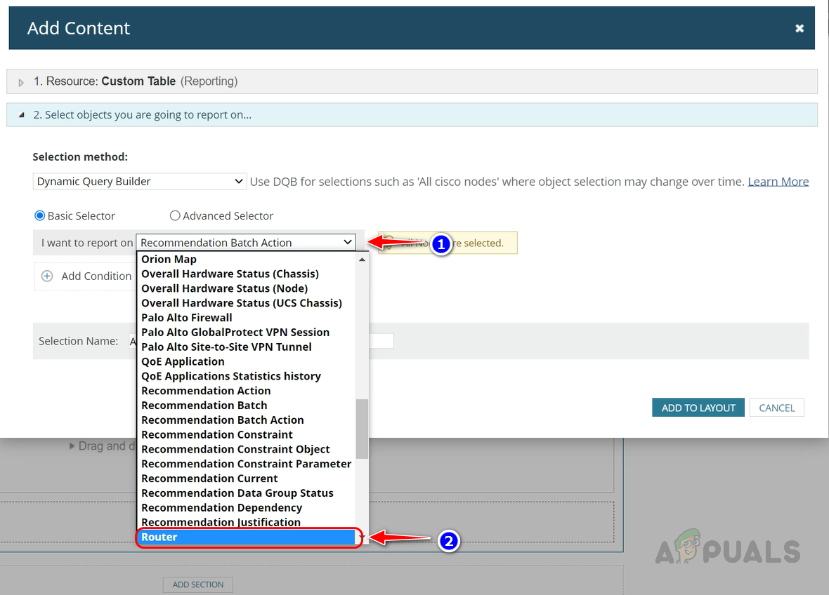
Task: Choose Orion Map from the list
Action: pos(247,259)
